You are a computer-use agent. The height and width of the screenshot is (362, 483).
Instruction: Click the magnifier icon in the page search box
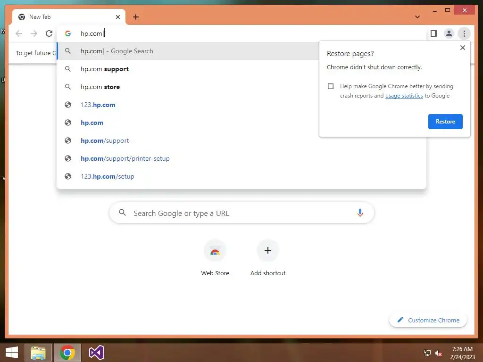pyautogui.click(x=122, y=213)
